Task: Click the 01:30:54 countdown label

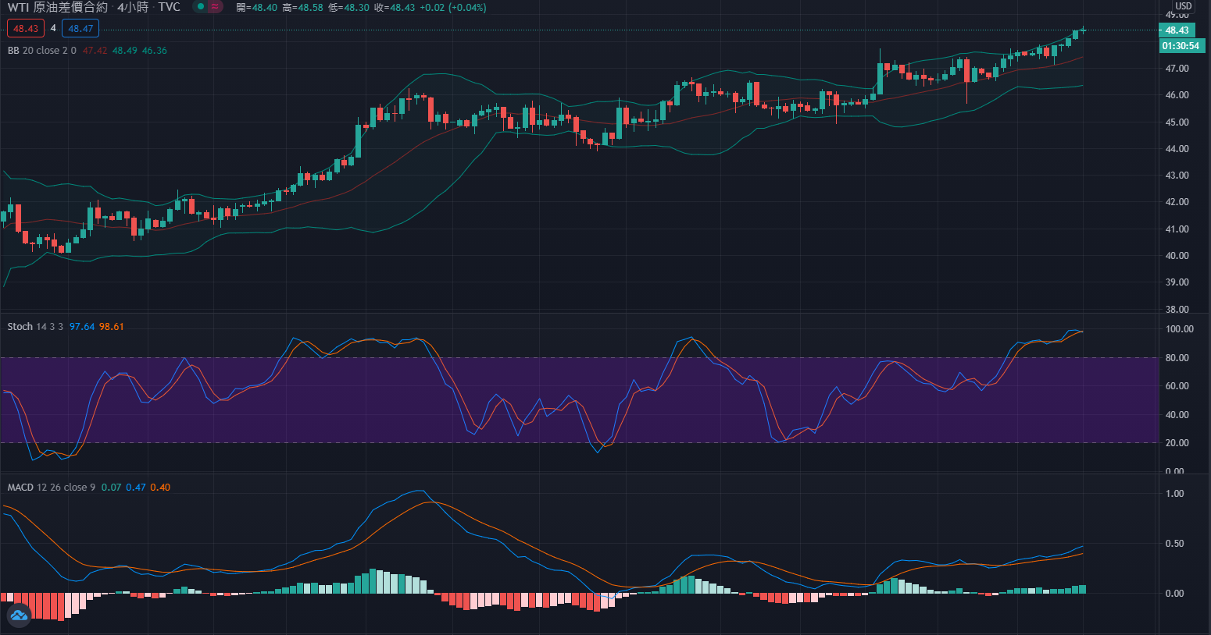Action: tap(1180, 46)
